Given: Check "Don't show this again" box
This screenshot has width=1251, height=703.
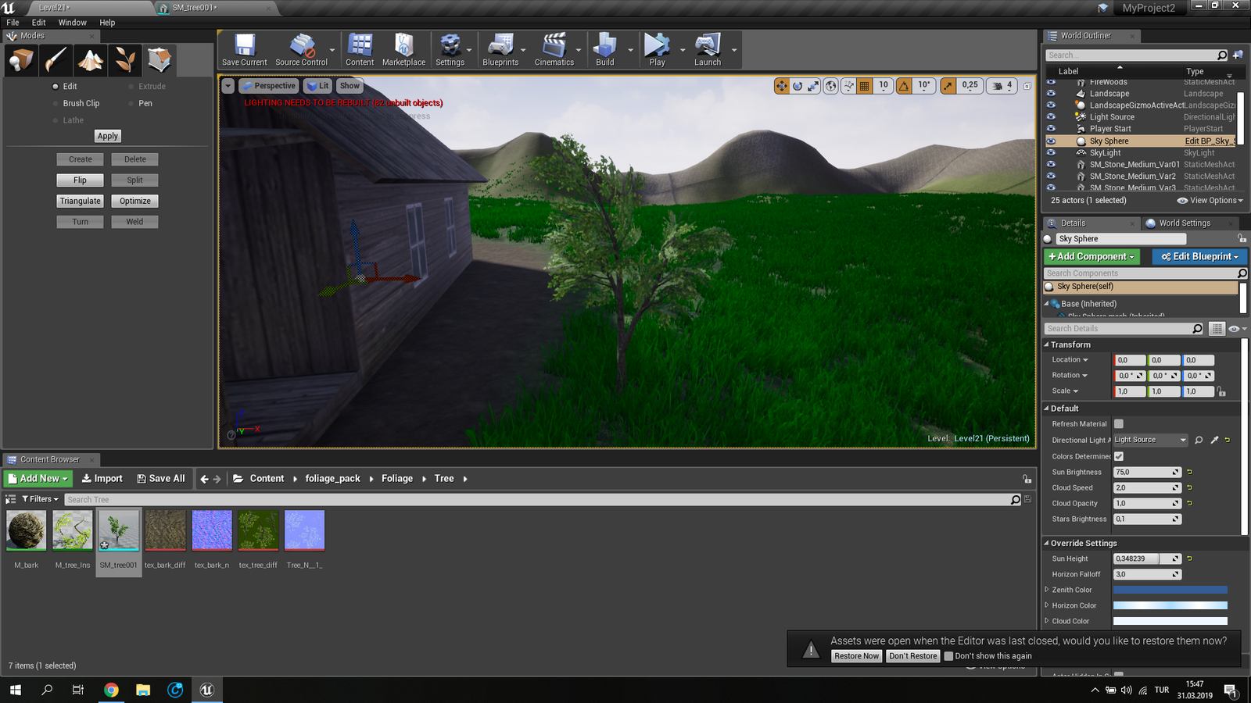Looking at the screenshot, I should click(x=949, y=656).
